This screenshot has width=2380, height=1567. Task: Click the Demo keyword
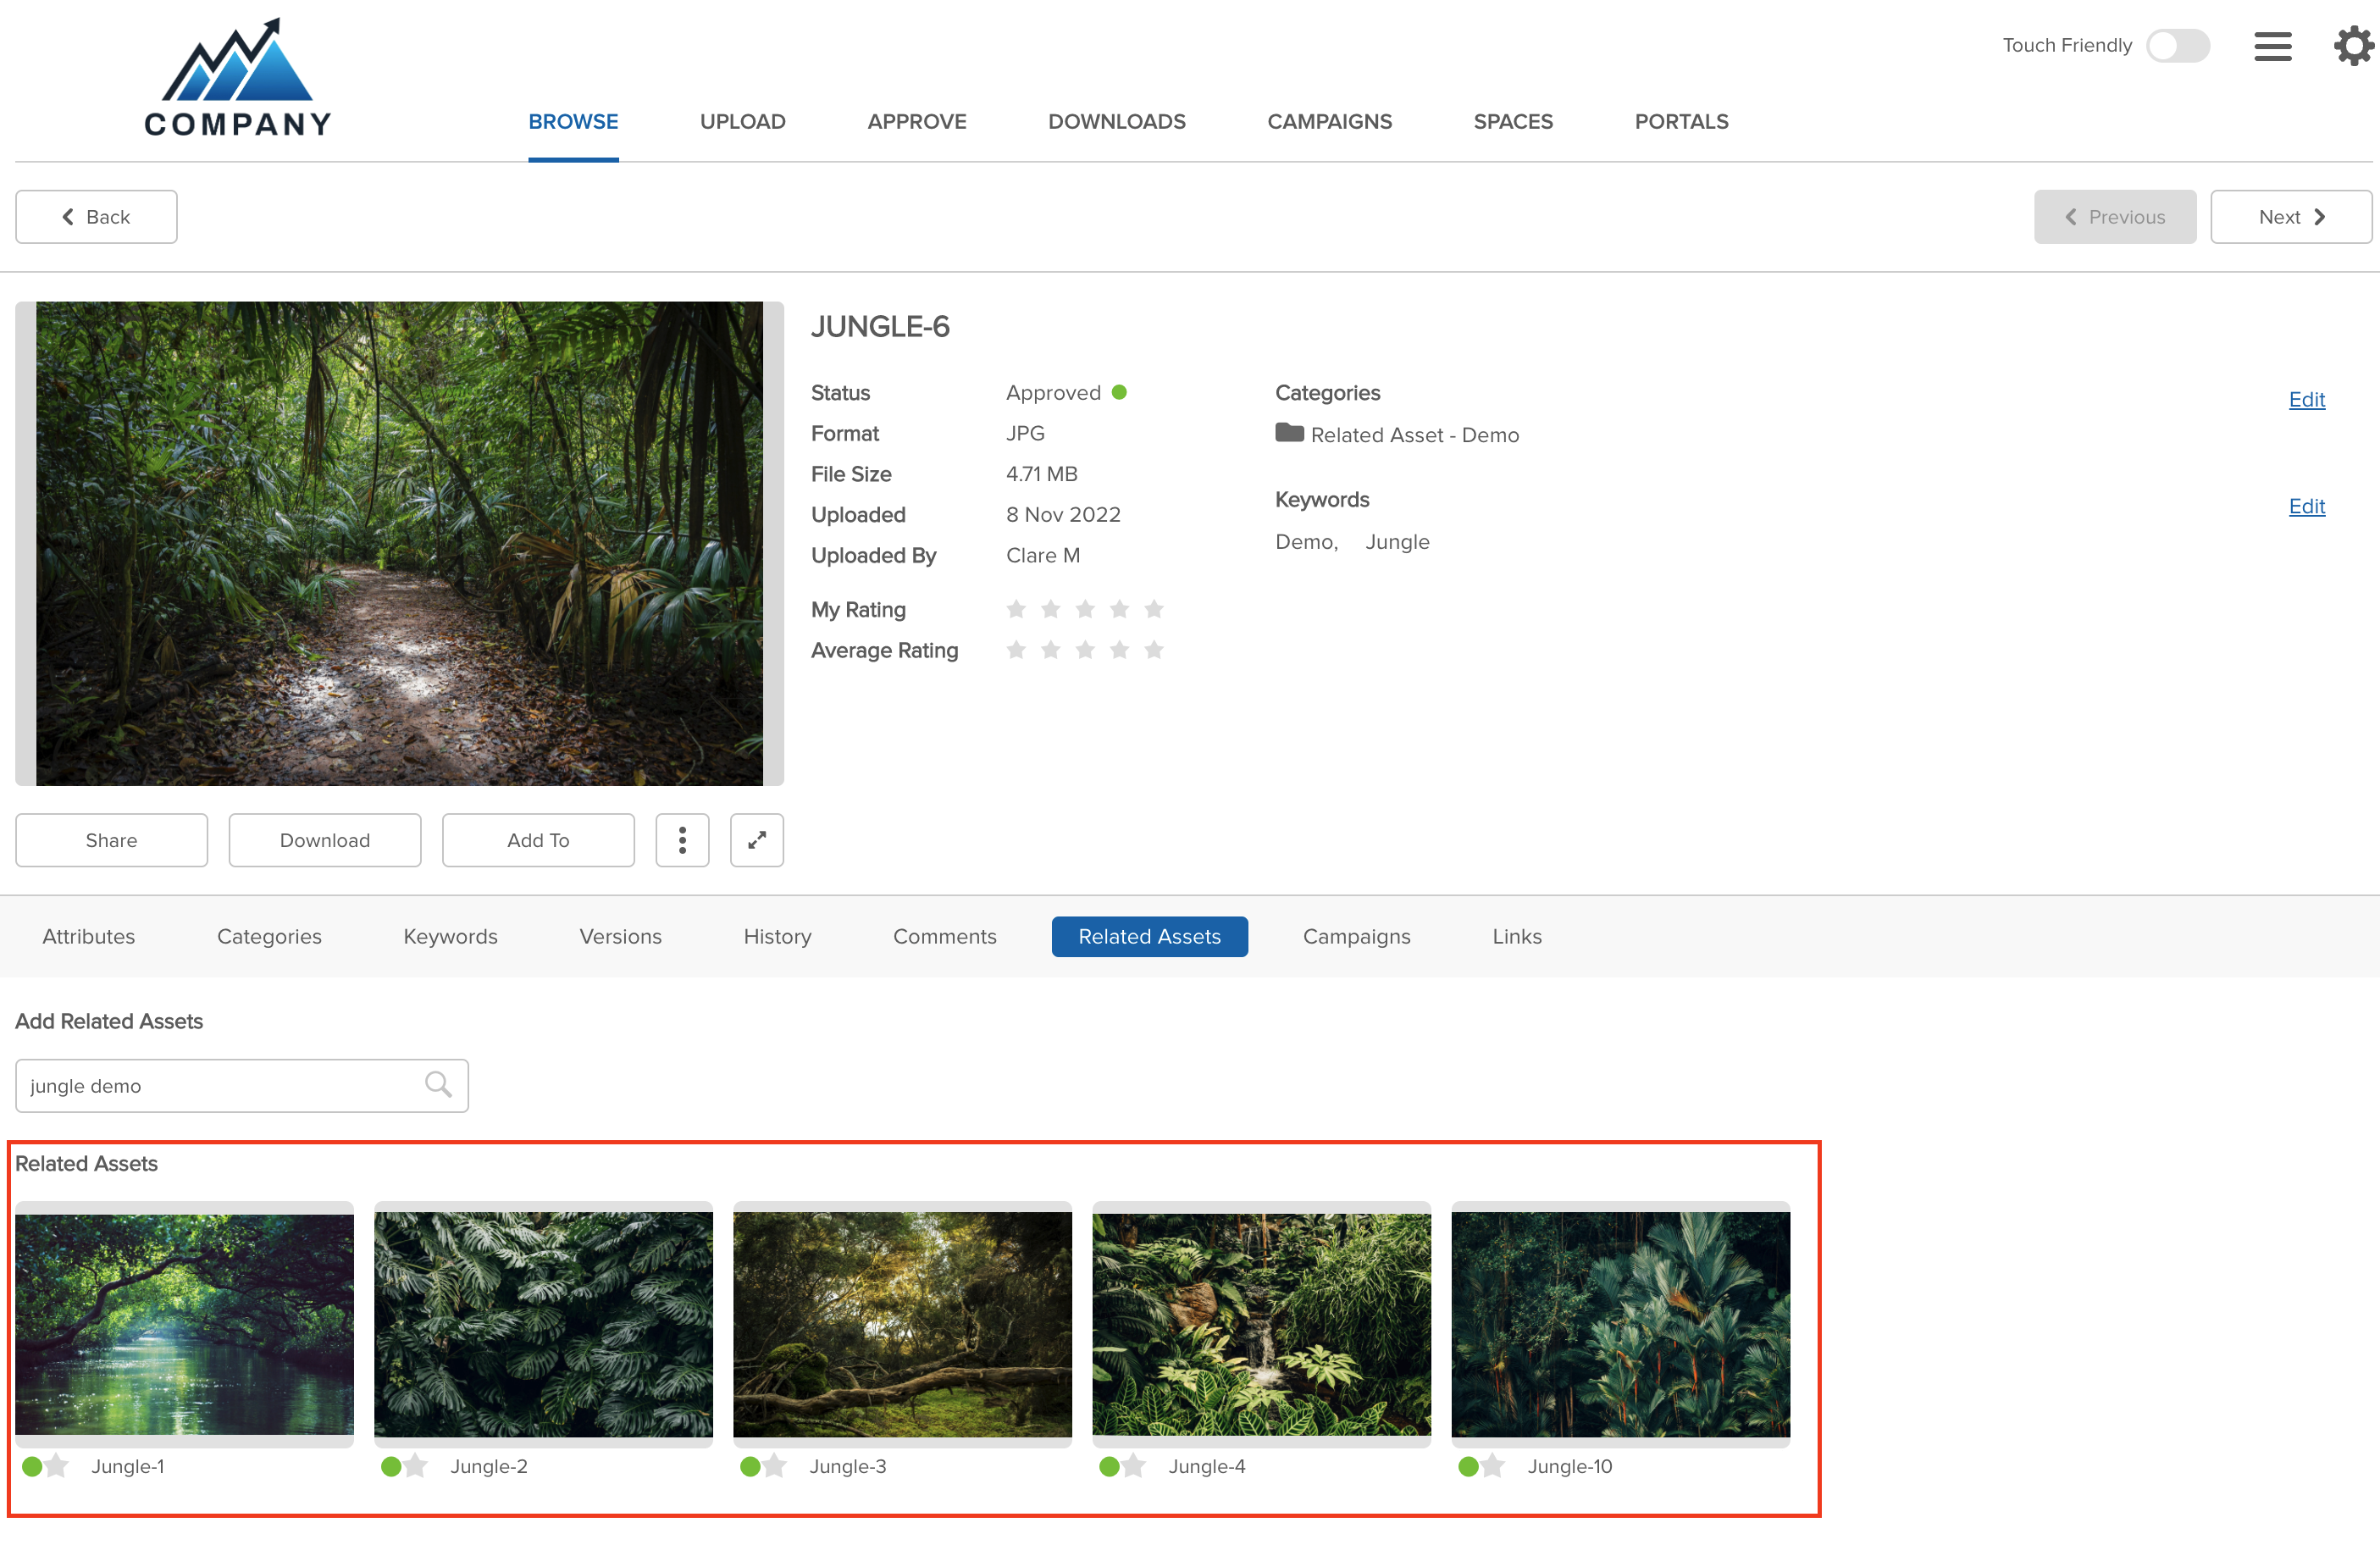1305,542
